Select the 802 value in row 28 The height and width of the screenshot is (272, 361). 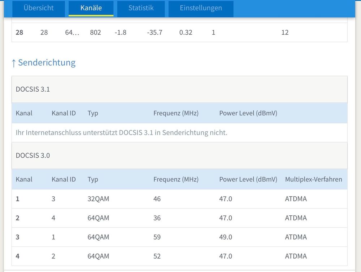(x=95, y=32)
